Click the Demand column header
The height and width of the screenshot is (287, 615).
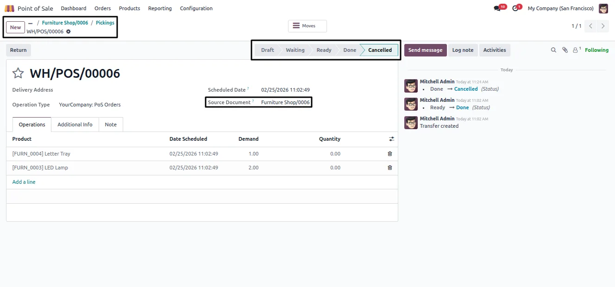point(248,139)
